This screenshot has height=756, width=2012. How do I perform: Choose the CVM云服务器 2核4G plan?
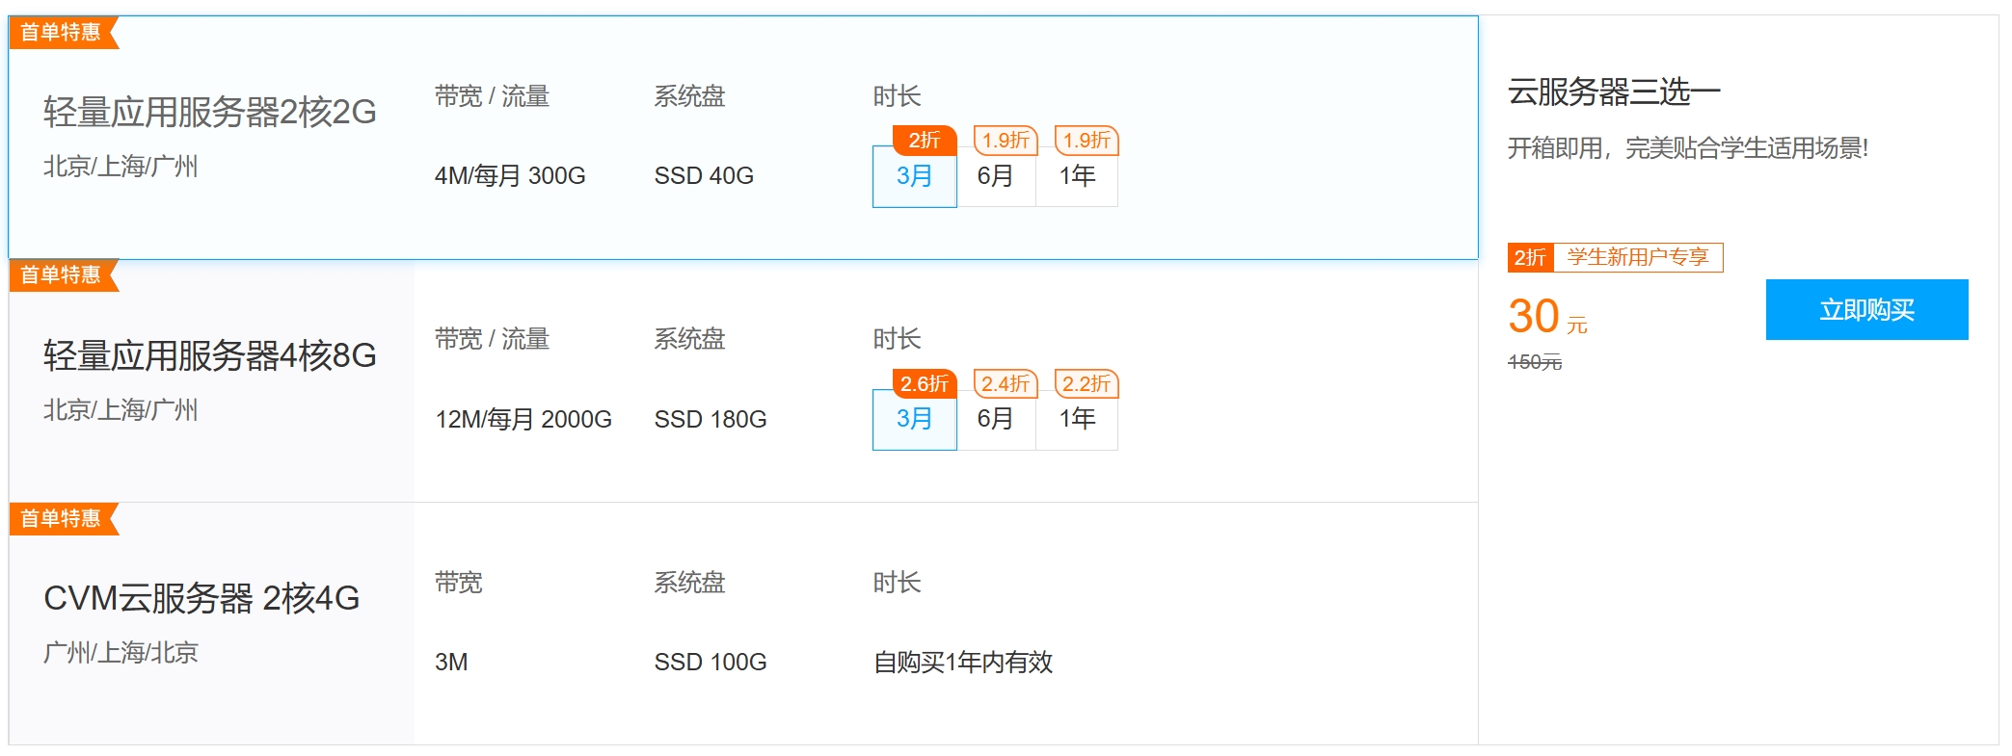201,598
